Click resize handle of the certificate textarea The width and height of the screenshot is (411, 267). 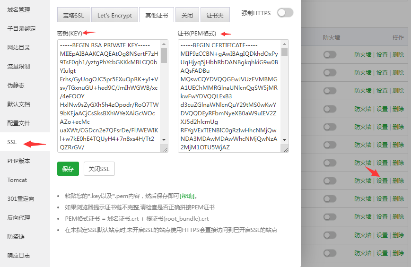pos(285,149)
